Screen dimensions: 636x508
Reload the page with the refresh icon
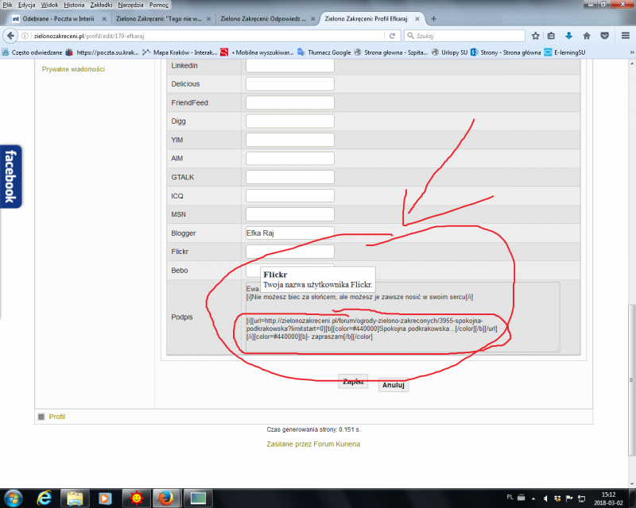pyautogui.click(x=392, y=36)
